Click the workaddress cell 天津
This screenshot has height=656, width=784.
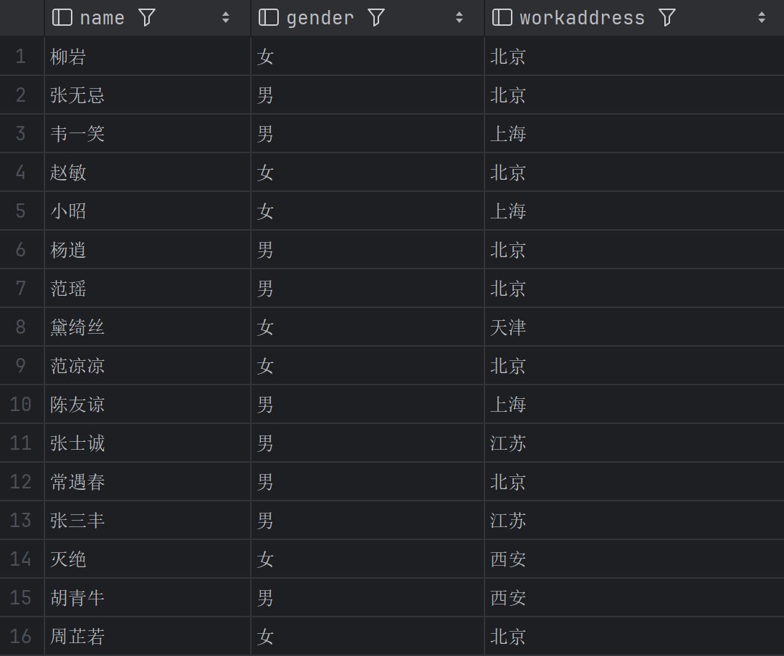click(508, 327)
